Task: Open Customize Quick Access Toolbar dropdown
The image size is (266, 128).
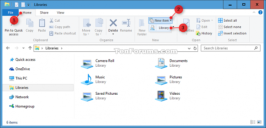Action: (28, 5)
